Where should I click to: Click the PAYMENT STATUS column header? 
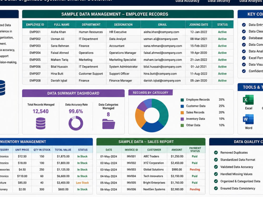tap(195, 150)
